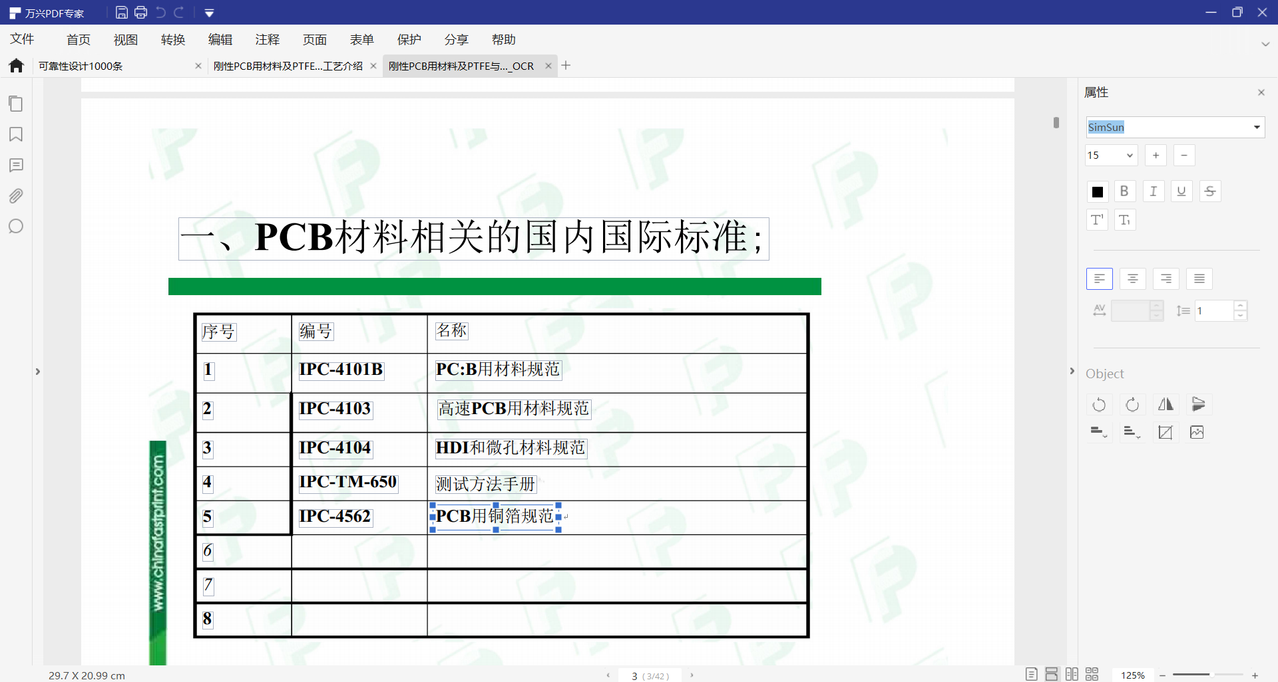The image size is (1278, 682).
Task: Add a new tab with plus button
Action: [566, 65]
